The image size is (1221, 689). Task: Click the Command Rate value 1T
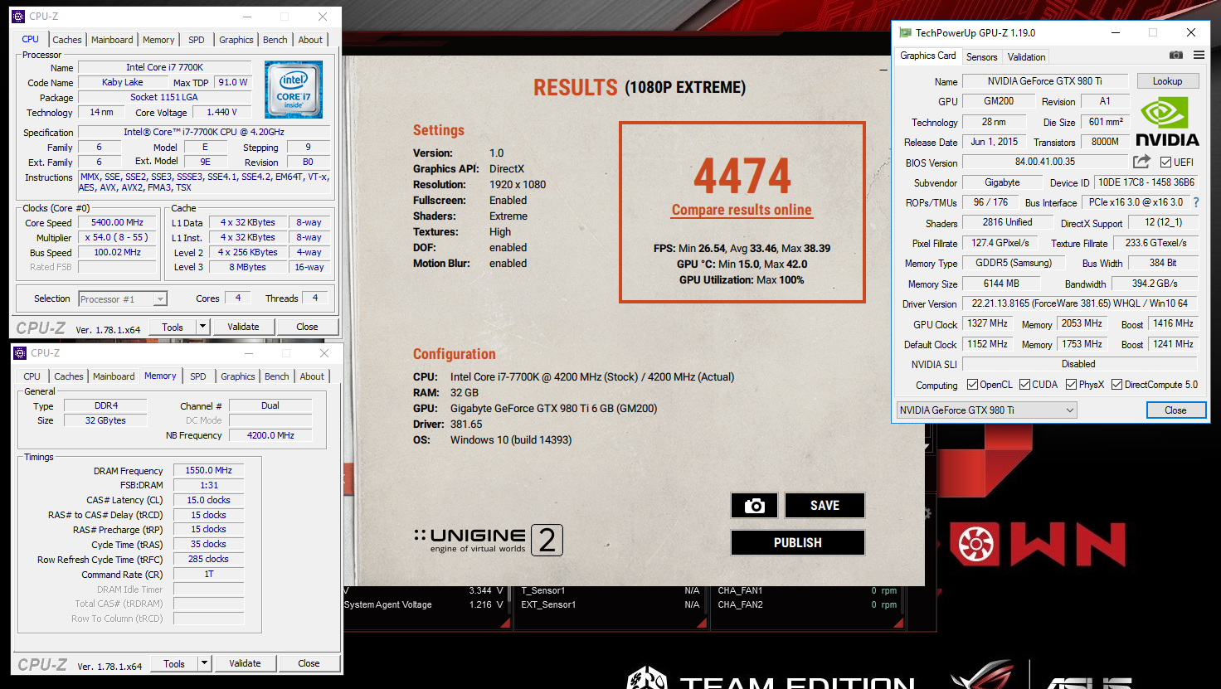click(209, 574)
